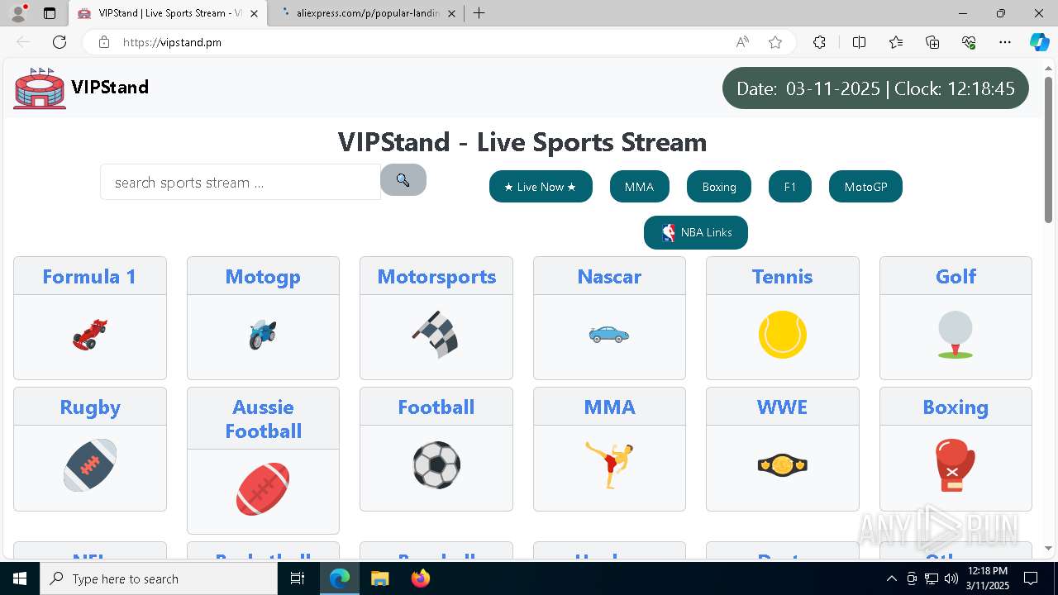1058x595 pixels.
Task: Open Firefox from the taskbar
Action: point(421,578)
